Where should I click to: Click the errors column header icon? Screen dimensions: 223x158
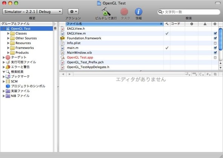pos(192,24)
